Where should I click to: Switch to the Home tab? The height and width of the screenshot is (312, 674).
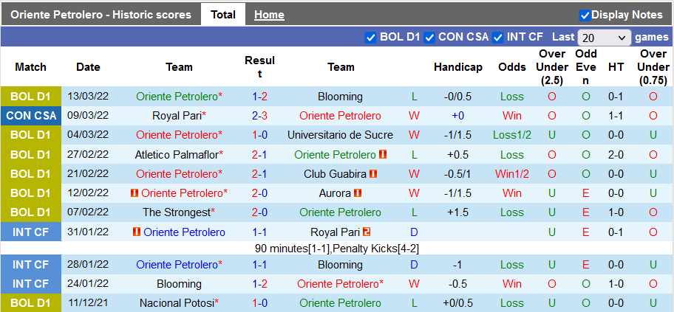(x=269, y=15)
